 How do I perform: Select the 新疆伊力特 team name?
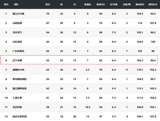[x=18, y=69]
